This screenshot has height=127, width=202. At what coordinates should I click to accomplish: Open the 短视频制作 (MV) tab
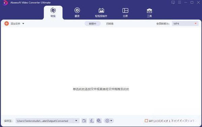(101, 12)
